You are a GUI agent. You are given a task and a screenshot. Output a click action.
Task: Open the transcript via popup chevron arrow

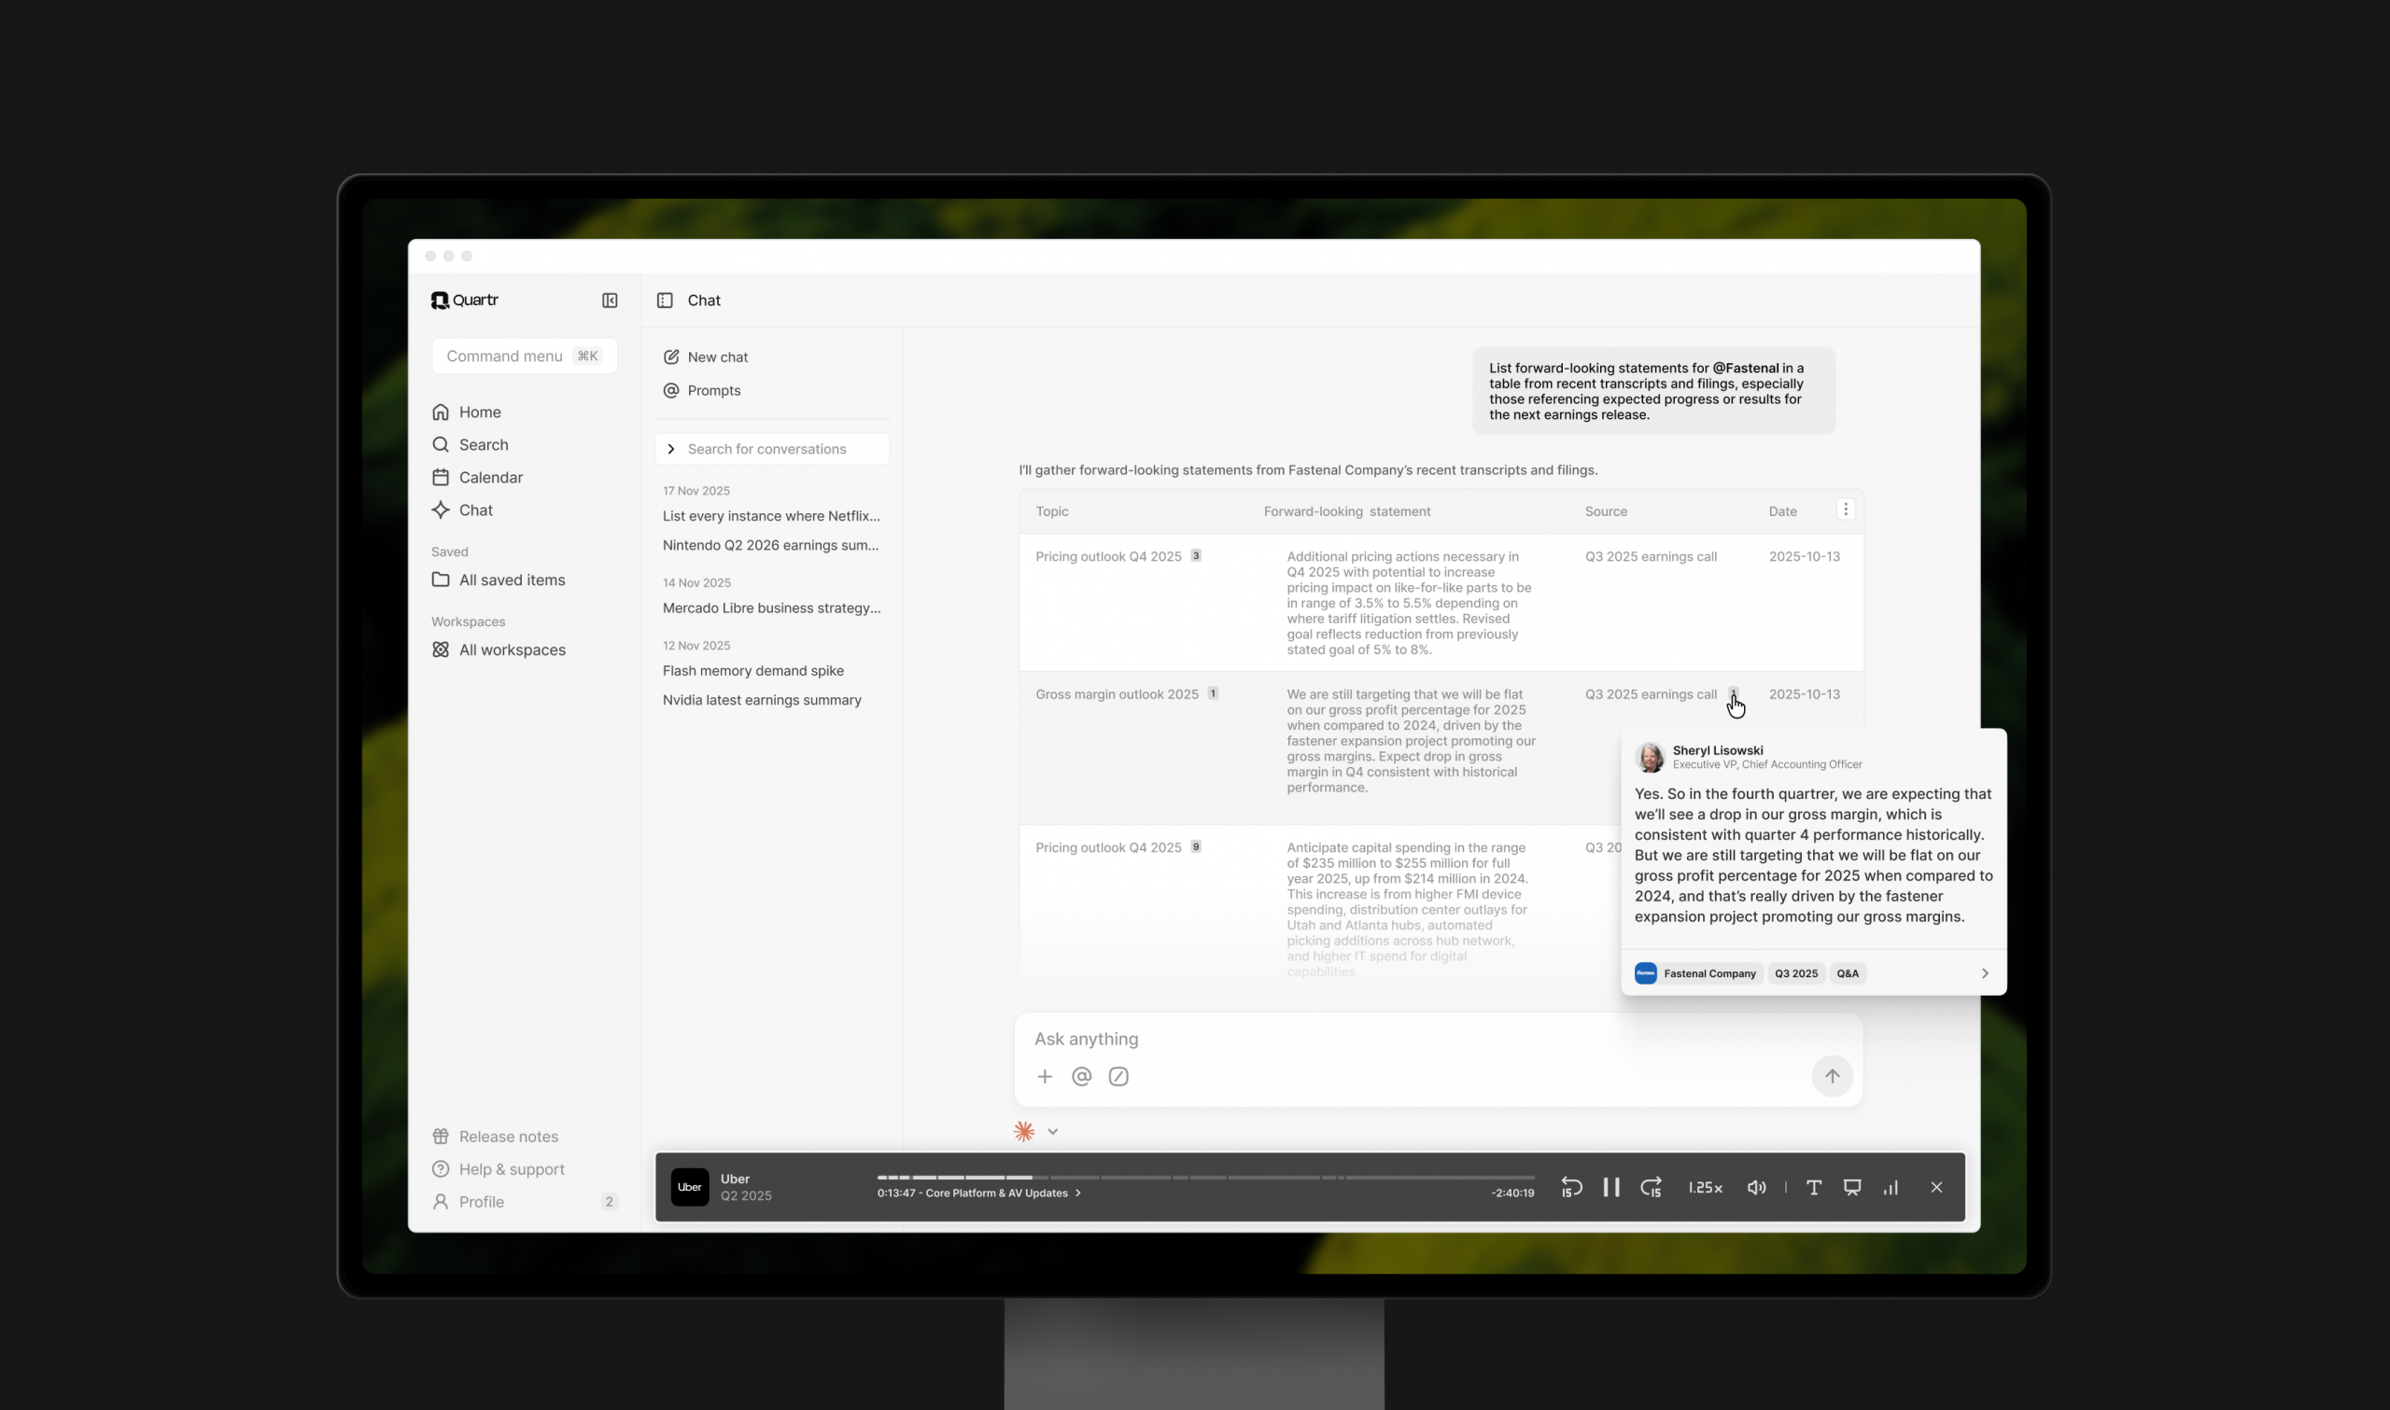click(1985, 974)
